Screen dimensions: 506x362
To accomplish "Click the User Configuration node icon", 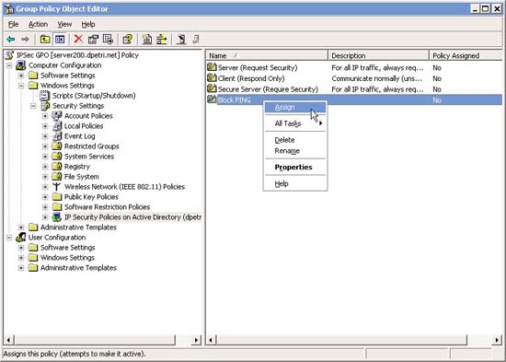I will coord(21,238).
